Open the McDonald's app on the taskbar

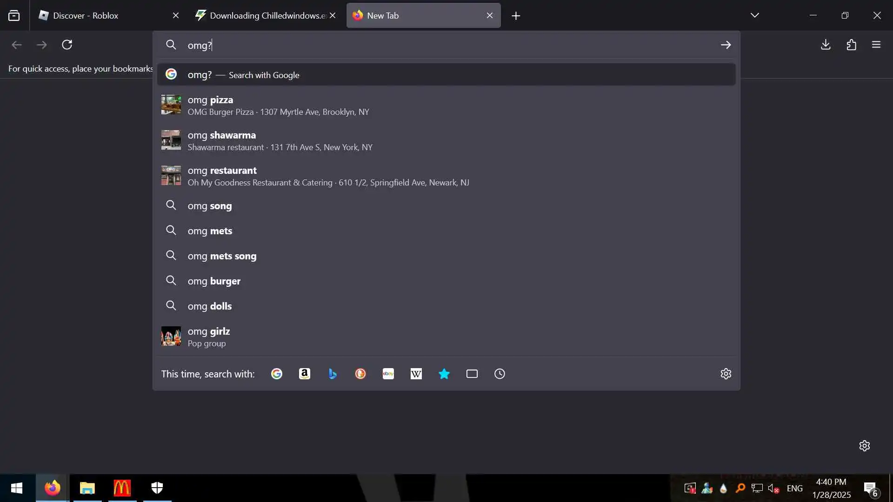(122, 488)
